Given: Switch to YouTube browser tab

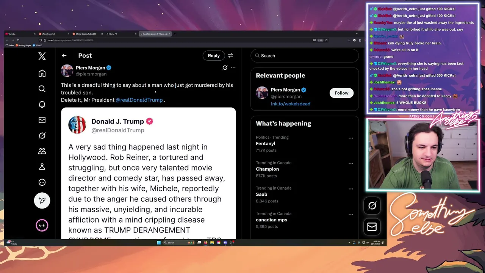Looking at the screenshot, I should tap(20, 34).
